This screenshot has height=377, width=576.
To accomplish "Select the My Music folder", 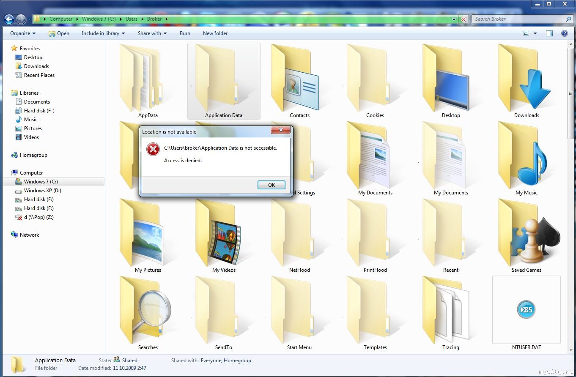I will click(x=527, y=159).
